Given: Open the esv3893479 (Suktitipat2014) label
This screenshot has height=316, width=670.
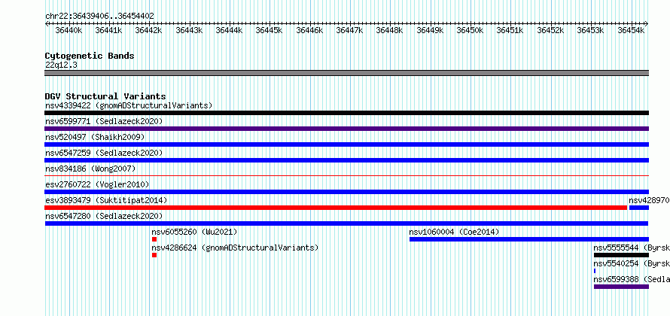Looking at the screenshot, I should tap(106, 200).
